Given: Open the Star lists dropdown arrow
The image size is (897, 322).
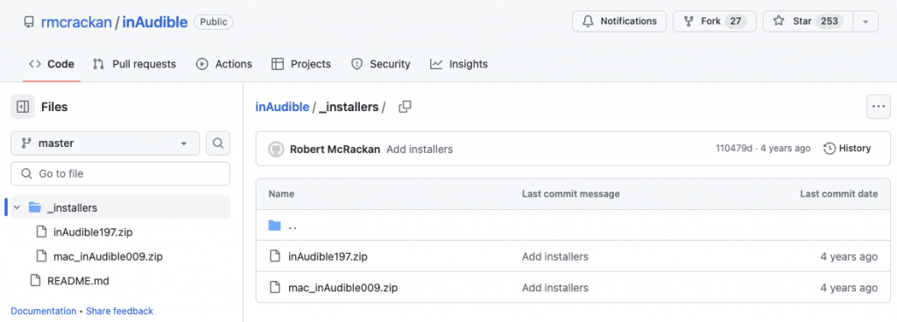Looking at the screenshot, I should [865, 22].
